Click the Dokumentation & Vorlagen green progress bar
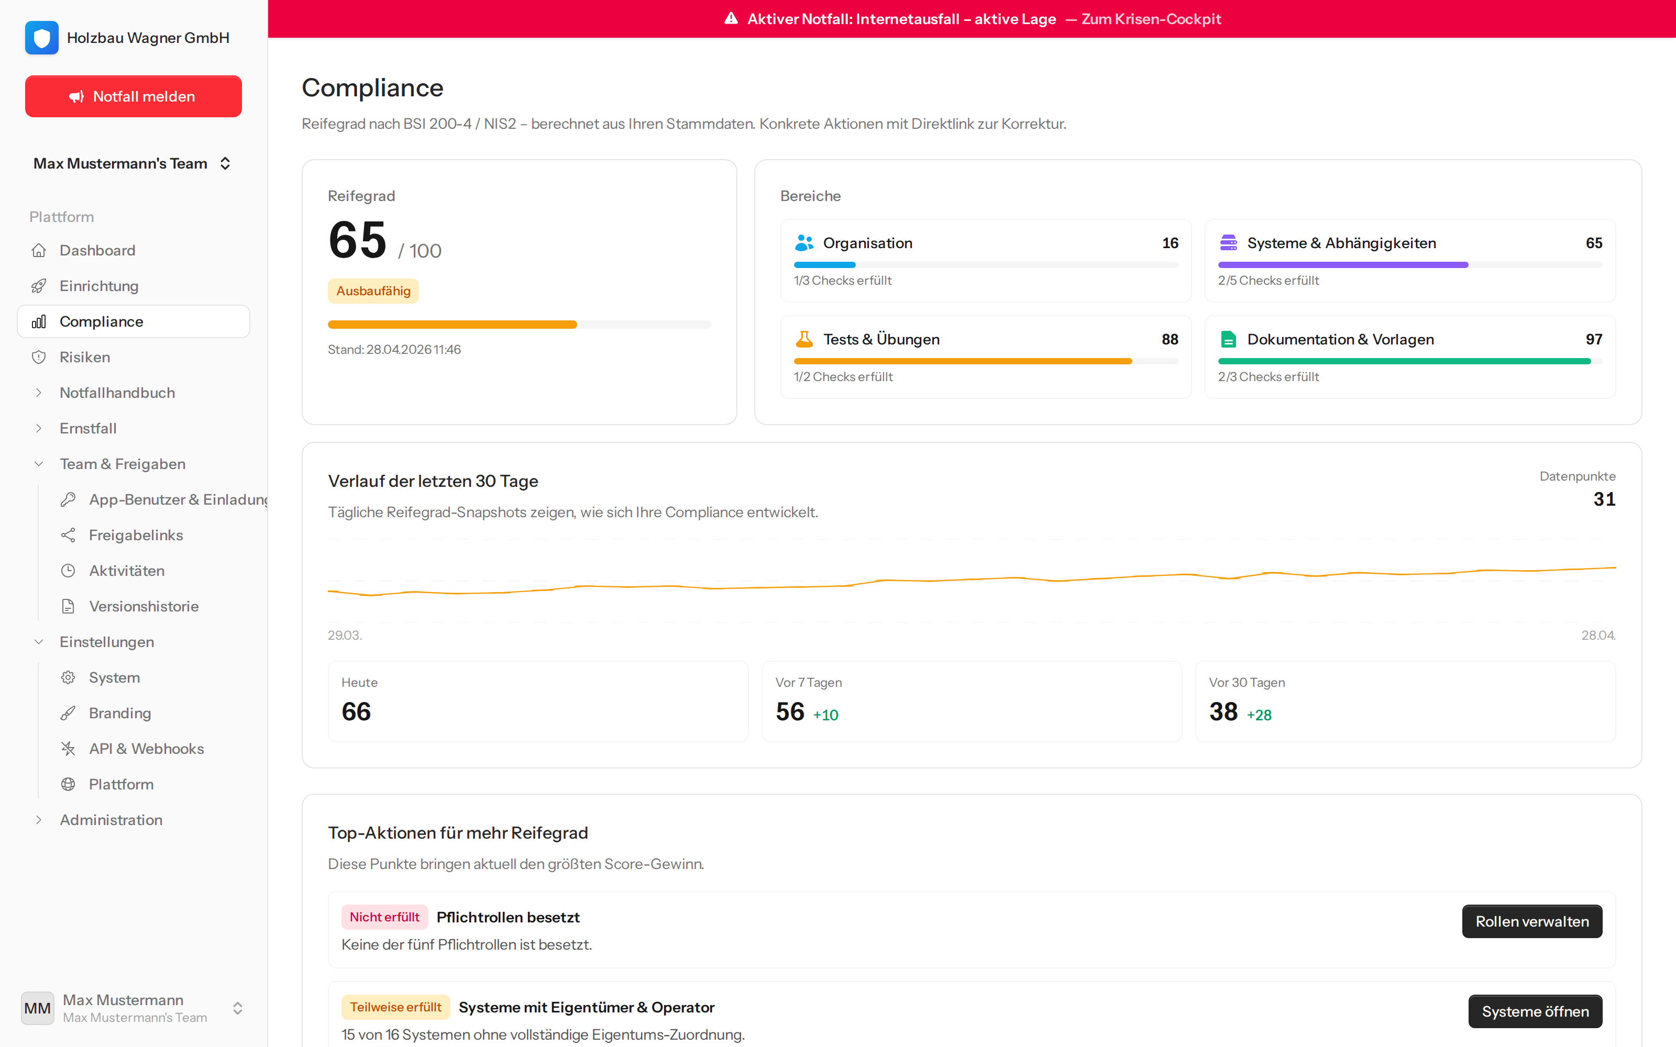Screen dimensions: 1676x1047 (1410, 361)
